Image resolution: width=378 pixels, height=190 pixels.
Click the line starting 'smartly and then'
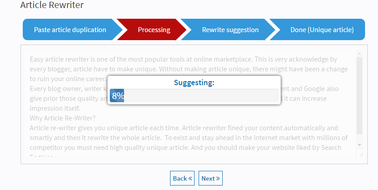pos(189,138)
